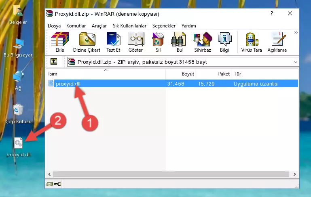Viewport: 311px width, 197px height.
Task: Expand the toolbar overflow chevron
Action: click(x=296, y=32)
